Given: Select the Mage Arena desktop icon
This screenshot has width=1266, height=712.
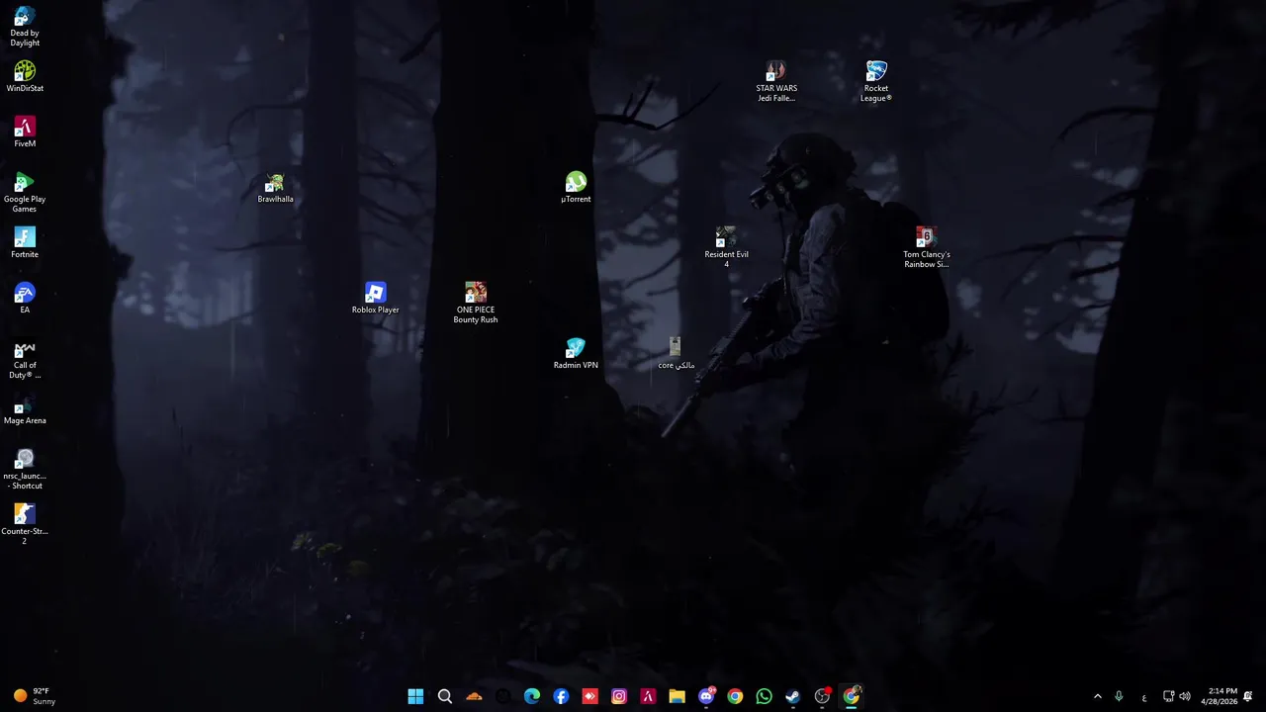Looking at the screenshot, I should pyautogui.click(x=25, y=409).
